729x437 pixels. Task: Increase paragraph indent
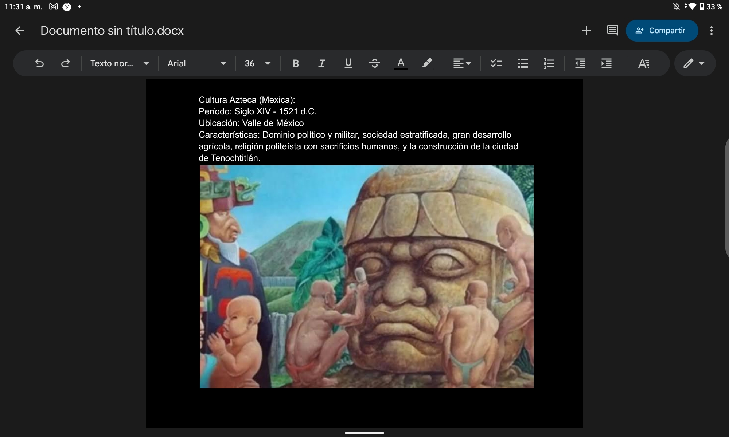click(x=607, y=63)
